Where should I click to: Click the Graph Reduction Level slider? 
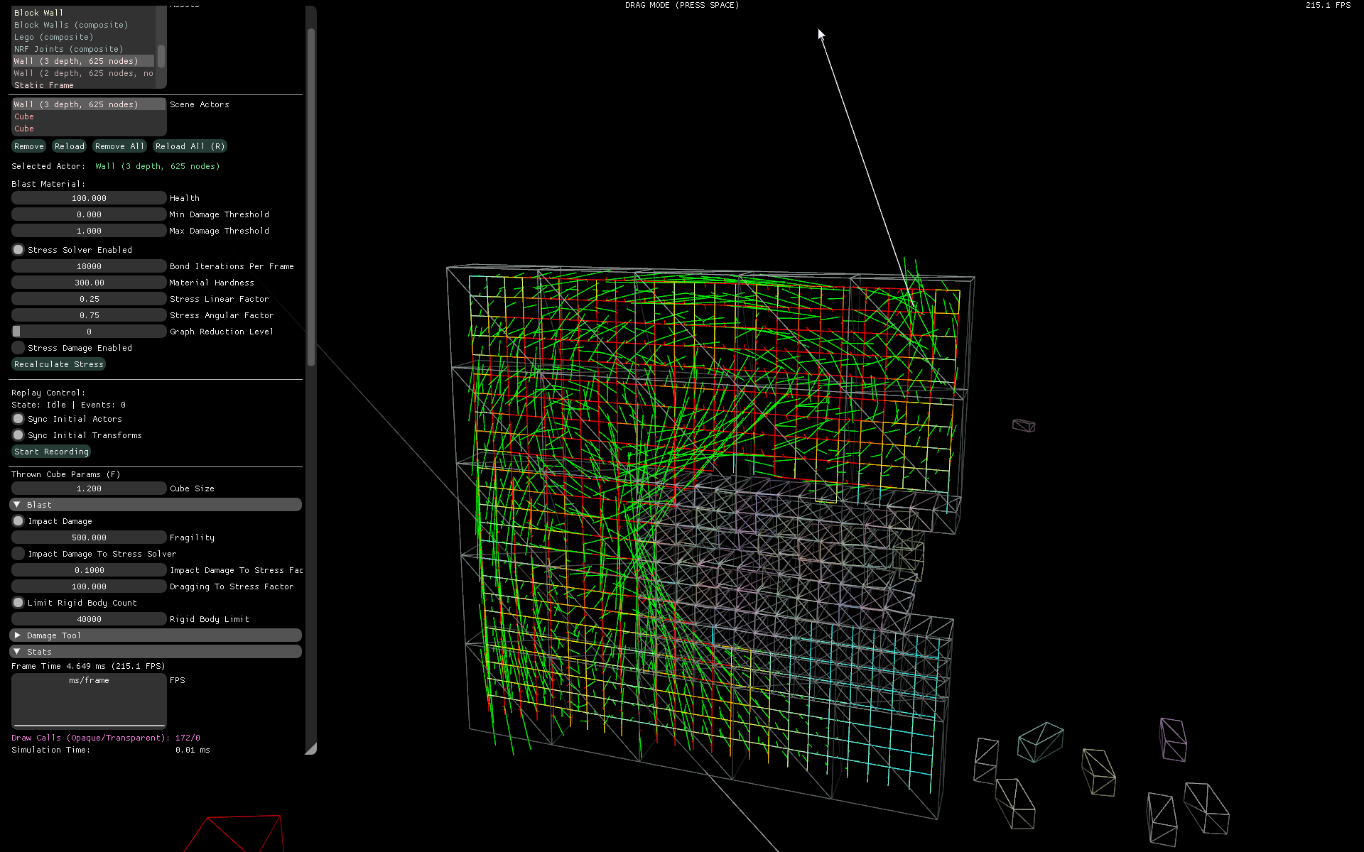89,332
